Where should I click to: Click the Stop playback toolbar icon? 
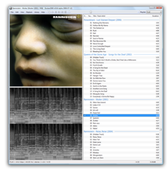49,12
